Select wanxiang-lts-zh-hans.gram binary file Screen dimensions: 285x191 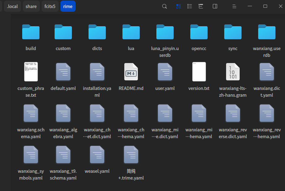coord(233,72)
